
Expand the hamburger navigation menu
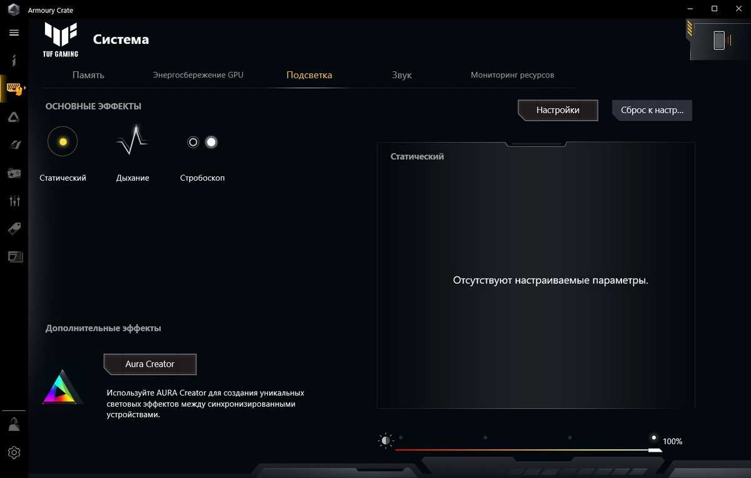pyautogui.click(x=14, y=33)
